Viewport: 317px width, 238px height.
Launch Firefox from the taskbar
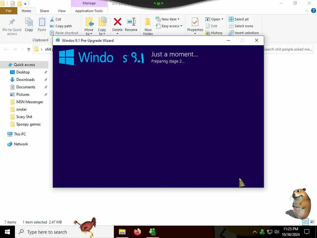click(x=137, y=232)
